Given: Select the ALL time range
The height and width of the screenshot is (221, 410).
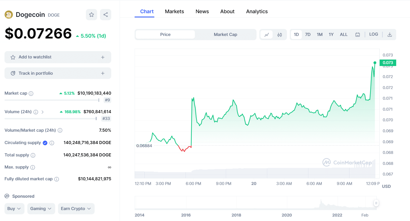Looking at the screenshot, I should [x=344, y=35].
